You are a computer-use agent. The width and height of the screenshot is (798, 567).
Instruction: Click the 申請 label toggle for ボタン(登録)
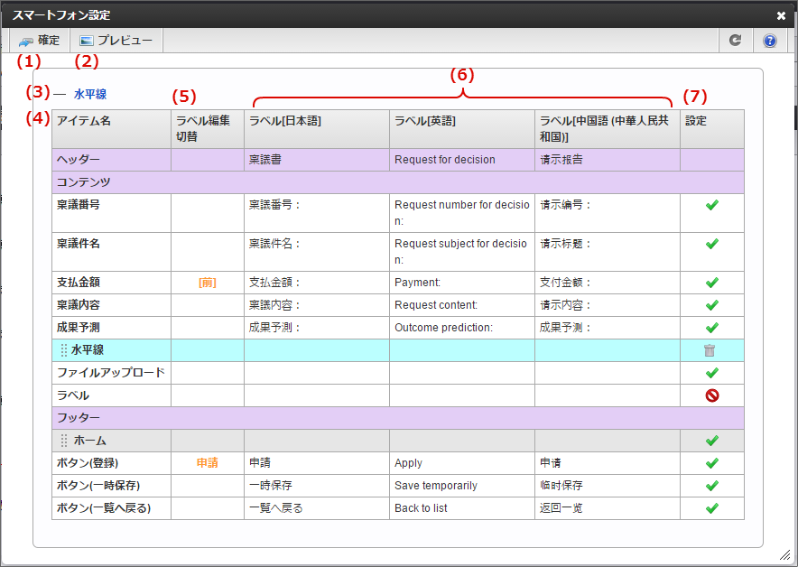click(205, 462)
